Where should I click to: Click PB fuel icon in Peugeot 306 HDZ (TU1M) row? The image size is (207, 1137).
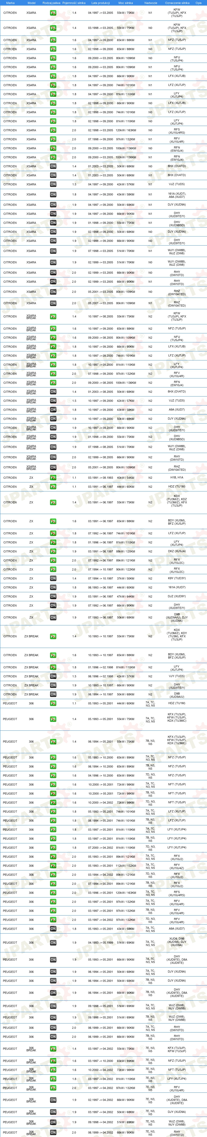(53, 703)
